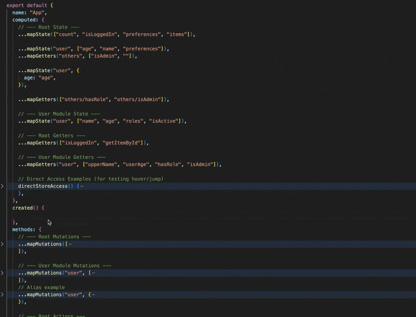The image size is (416, 317).
Task: Click the "items" string
Action: (177, 34)
